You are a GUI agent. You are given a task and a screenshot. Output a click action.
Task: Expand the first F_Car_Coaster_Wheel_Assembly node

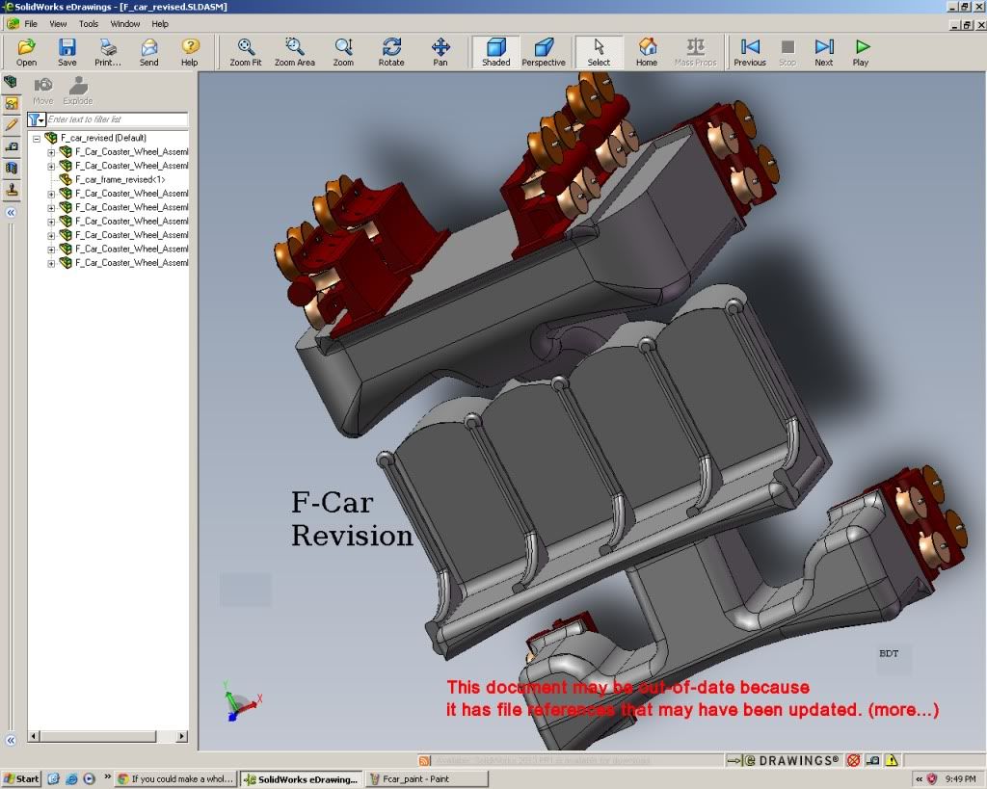coord(52,152)
